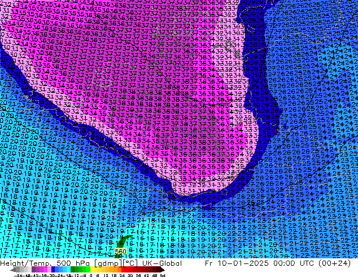Click the '[°C]' unit label
This screenshot has height=277, width=358.
coord(130,263)
